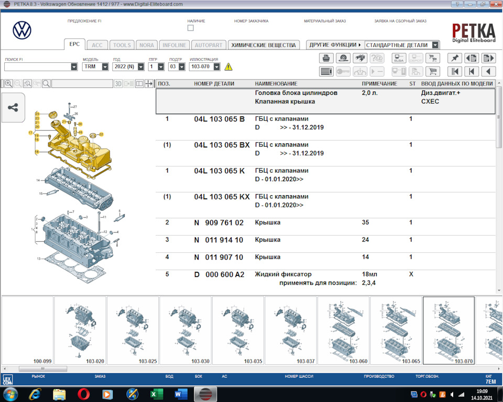Click the pin (bookmark) toolbar icon
This screenshot has width=503, height=402.
click(x=455, y=58)
